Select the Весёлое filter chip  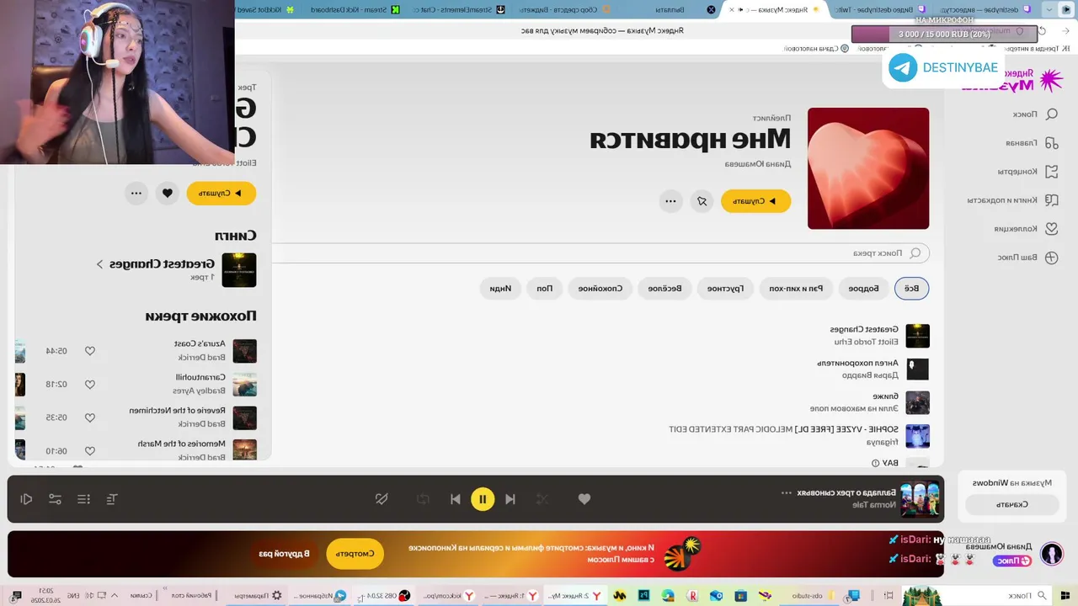pyautogui.click(x=664, y=288)
